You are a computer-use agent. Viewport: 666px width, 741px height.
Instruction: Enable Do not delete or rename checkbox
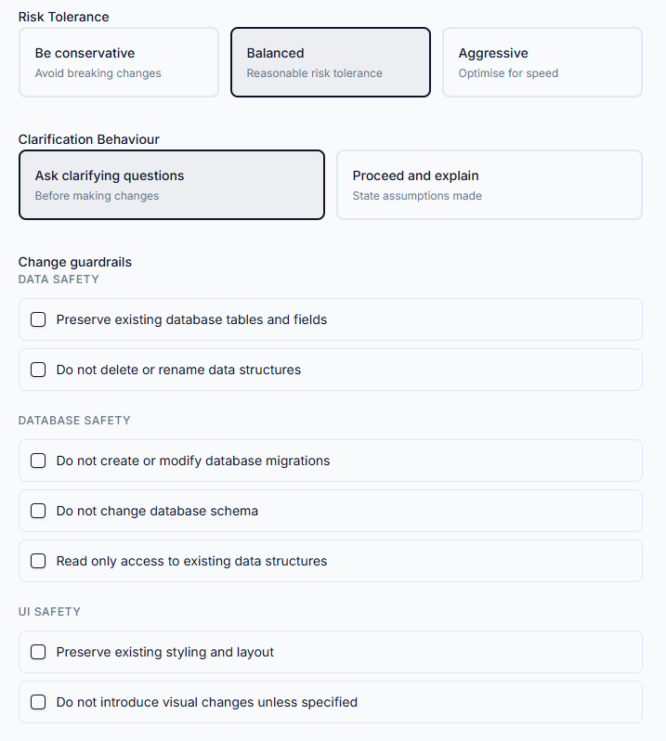[38, 370]
